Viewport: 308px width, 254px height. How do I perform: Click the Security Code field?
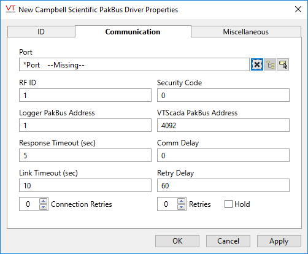click(223, 95)
